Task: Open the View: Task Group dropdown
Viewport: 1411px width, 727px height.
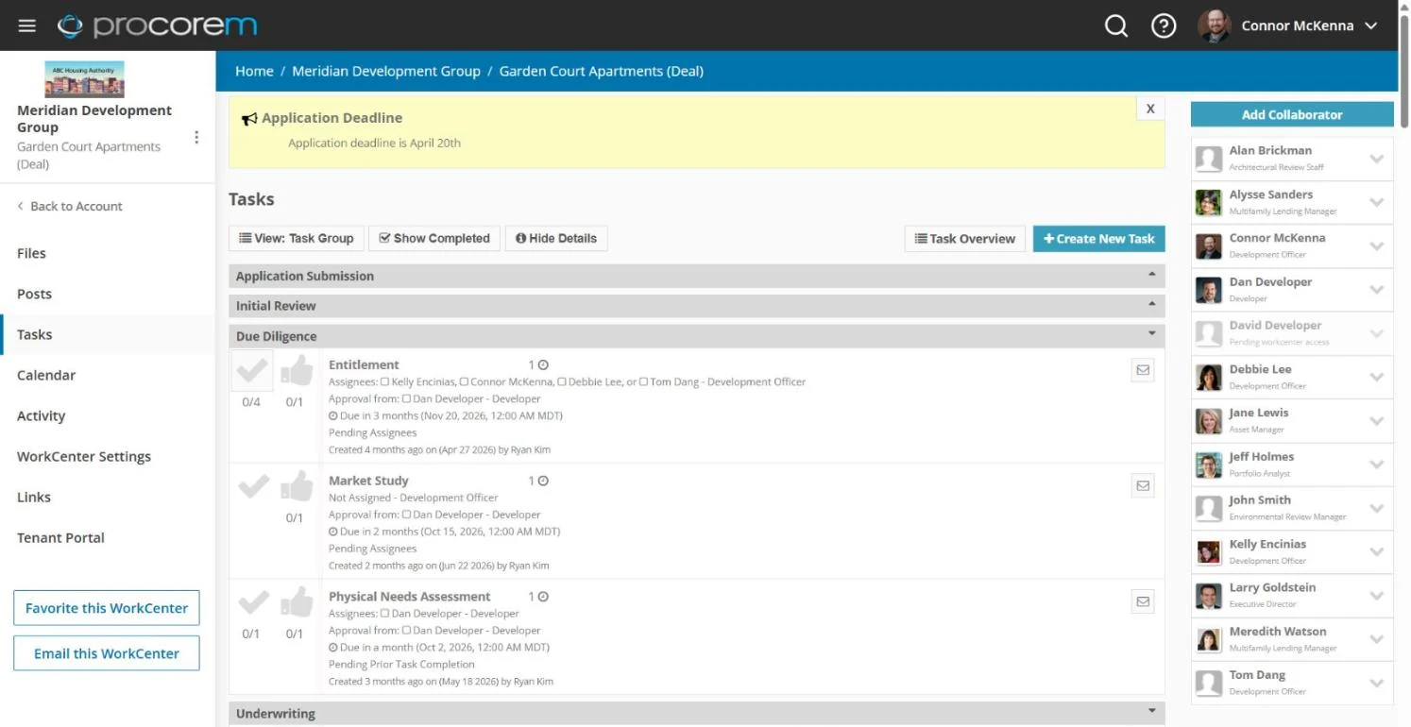Action: coord(296,239)
